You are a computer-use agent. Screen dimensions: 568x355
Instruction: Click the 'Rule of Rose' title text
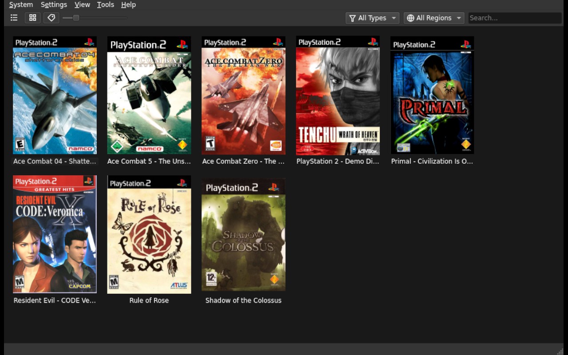pyautogui.click(x=149, y=300)
